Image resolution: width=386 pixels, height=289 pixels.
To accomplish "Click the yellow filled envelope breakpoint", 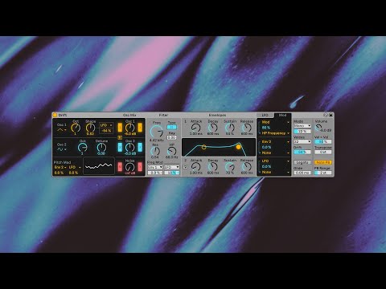I will point(238,147).
